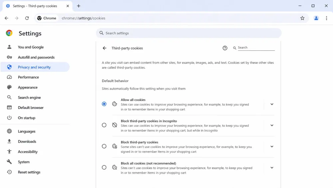Open a new tab with plus button
This screenshot has height=188, width=333.
point(79,6)
